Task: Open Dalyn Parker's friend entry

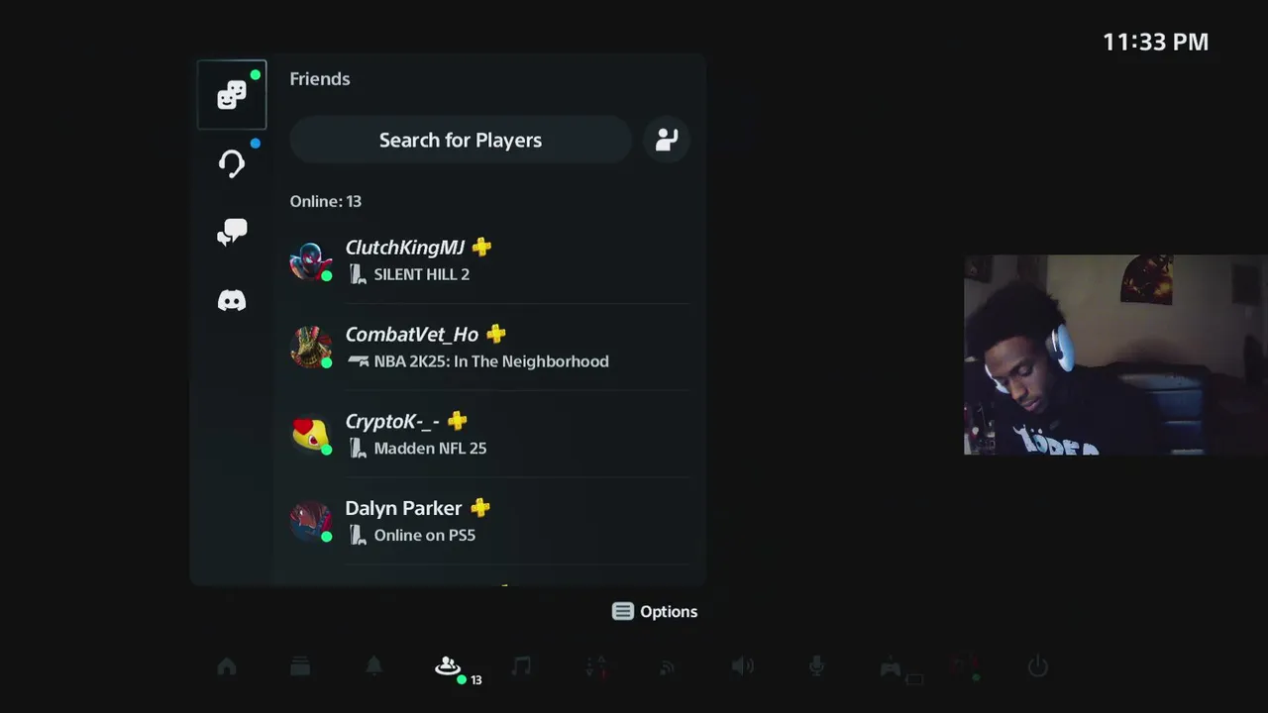Action: (489, 521)
